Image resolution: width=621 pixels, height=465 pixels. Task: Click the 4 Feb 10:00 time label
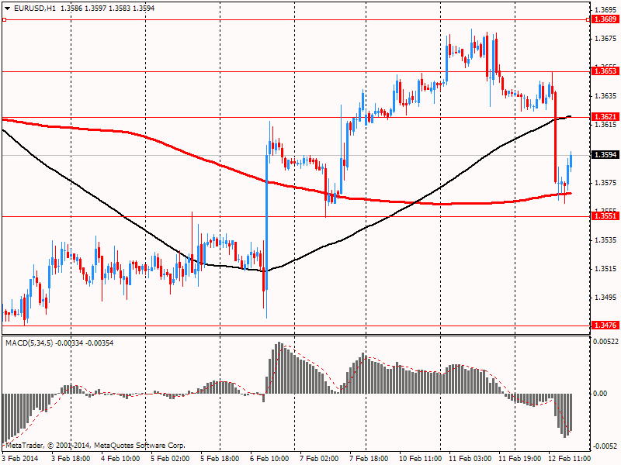[120, 458]
